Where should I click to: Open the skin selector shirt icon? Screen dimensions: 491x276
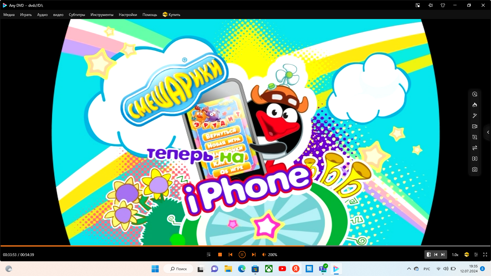click(443, 5)
